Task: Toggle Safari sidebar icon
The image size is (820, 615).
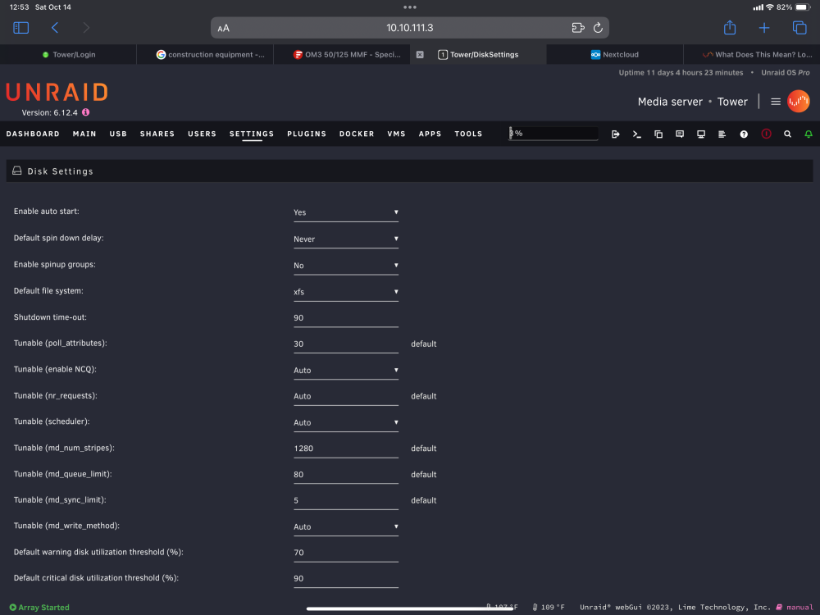Action: coord(21,28)
